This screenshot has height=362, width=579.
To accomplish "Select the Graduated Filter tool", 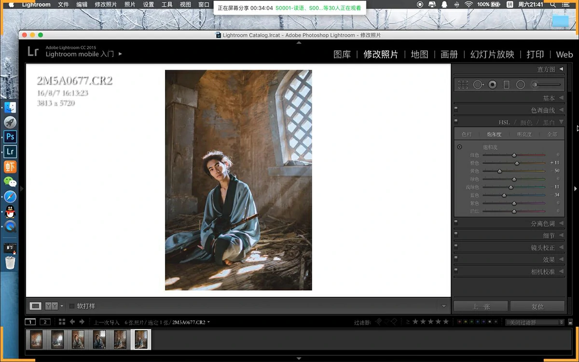I will click(x=506, y=84).
